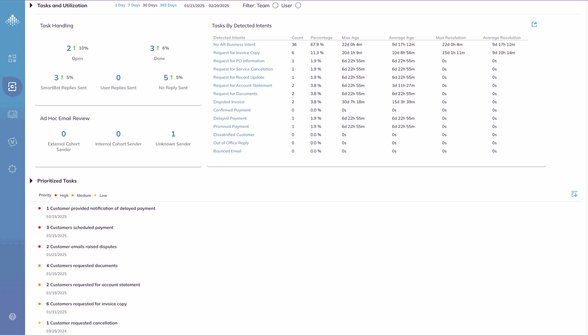The height and width of the screenshot is (335, 588).
Task: Export the Tasks By Detected Intents table
Action: [x=534, y=25]
